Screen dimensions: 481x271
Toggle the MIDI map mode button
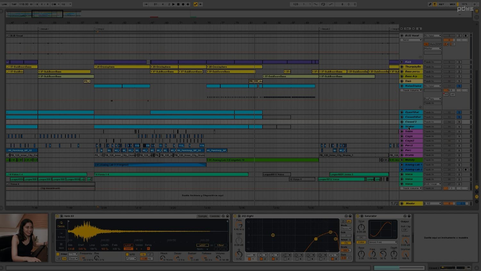[x=452, y=4]
